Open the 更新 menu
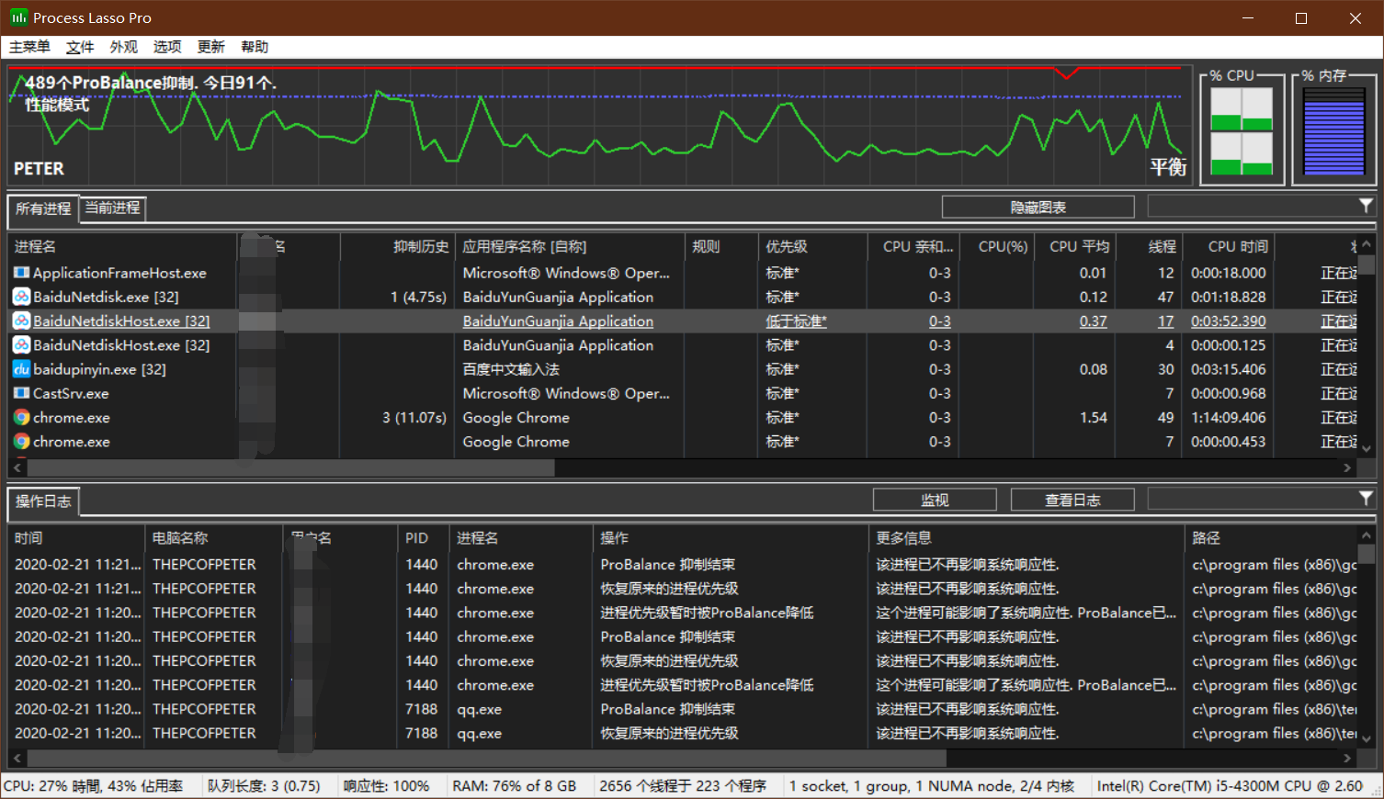 point(210,47)
